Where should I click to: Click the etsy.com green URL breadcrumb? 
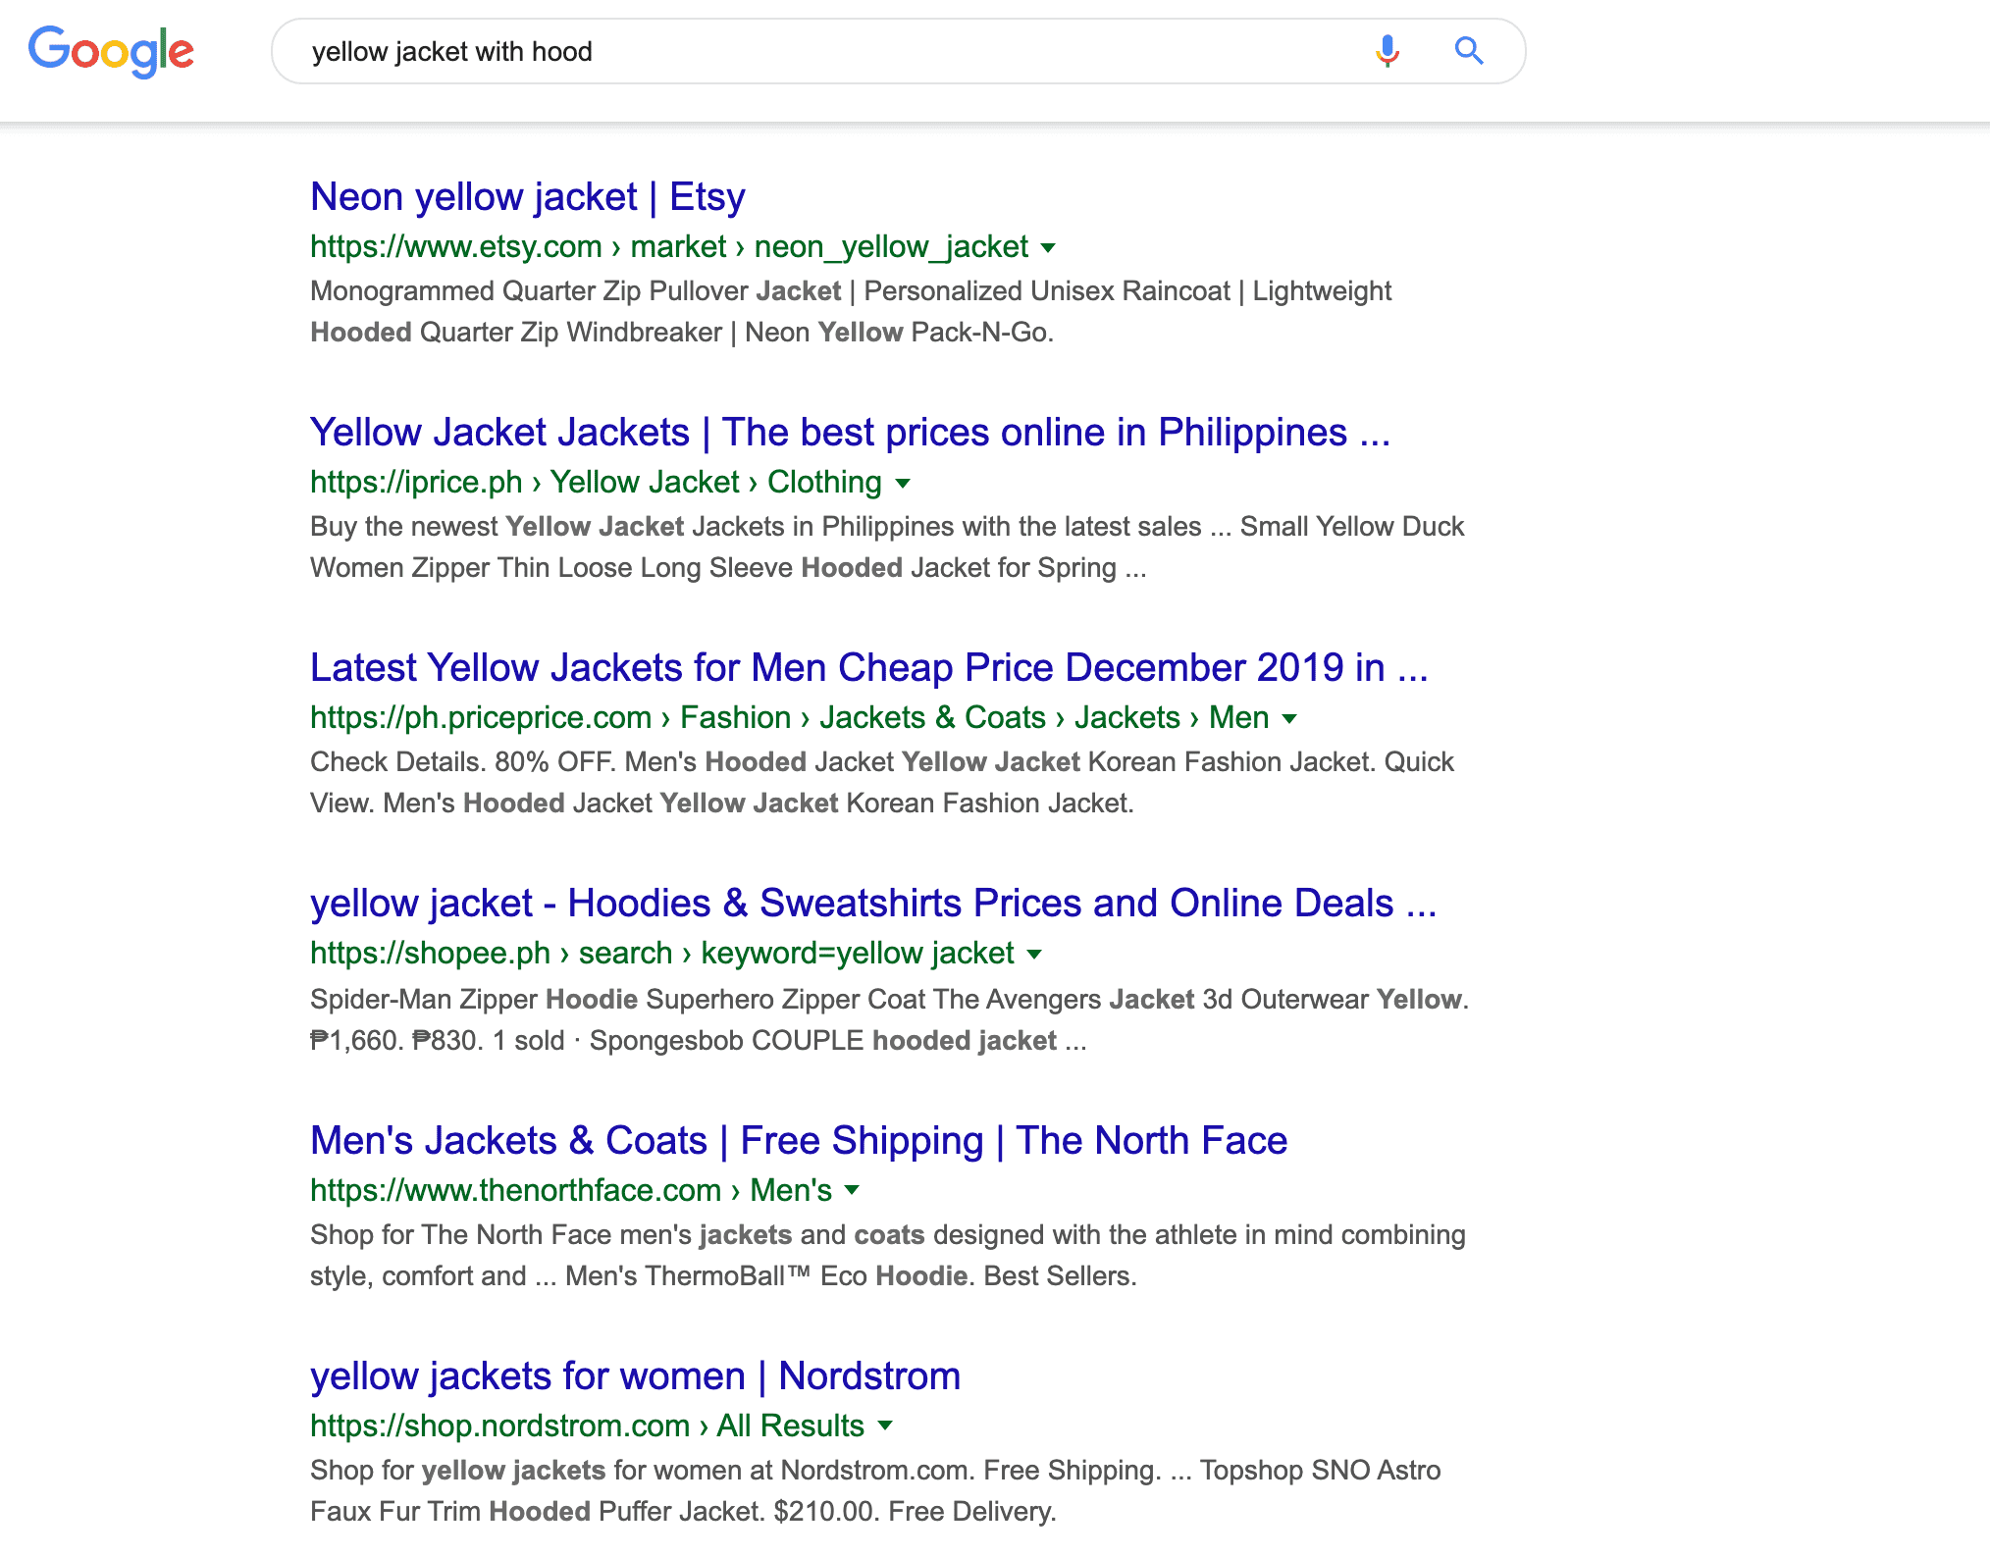(x=669, y=247)
